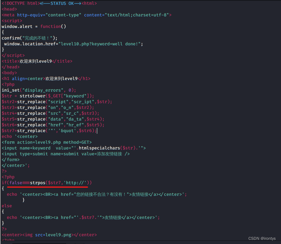Click the </center>'; line
This screenshot has height=244, width=281.
click(x=15, y=166)
